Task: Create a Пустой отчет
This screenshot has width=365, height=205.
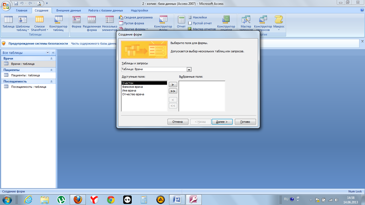Action: (x=200, y=23)
